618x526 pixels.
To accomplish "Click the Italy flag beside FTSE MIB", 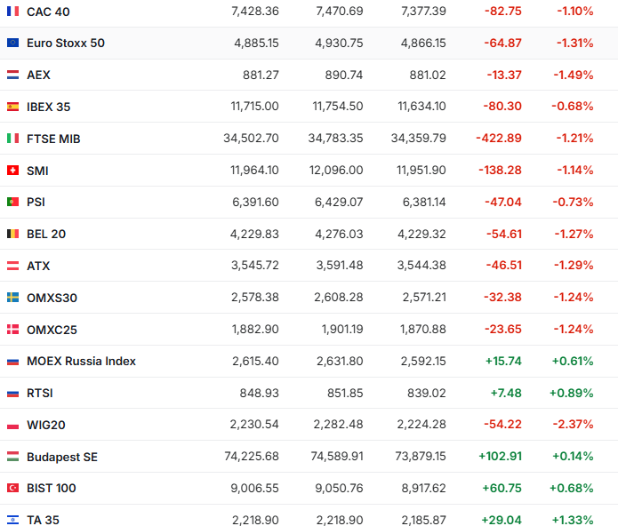I will [12, 139].
